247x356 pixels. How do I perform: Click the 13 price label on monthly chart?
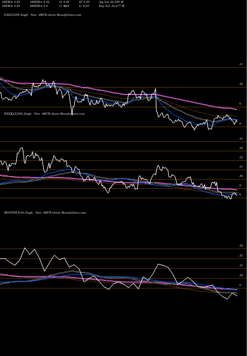(241, 246)
